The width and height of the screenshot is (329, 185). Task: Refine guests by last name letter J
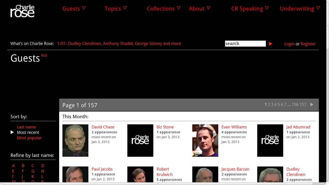[22, 177]
